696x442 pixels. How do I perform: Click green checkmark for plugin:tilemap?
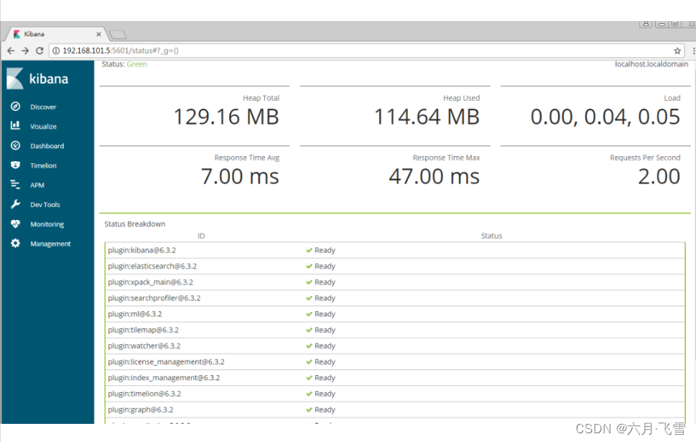coord(309,330)
